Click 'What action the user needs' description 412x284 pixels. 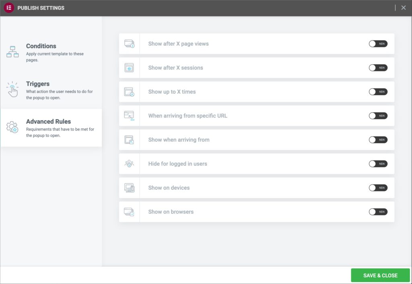(60, 95)
